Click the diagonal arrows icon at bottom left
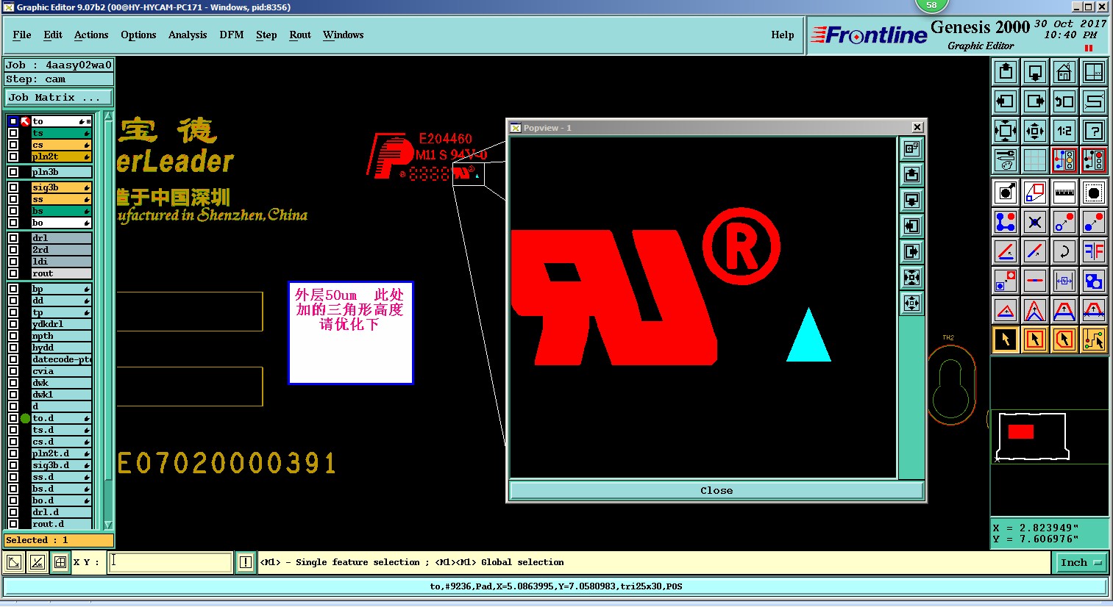Viewport: 1113px width, 607px height. 13,562
